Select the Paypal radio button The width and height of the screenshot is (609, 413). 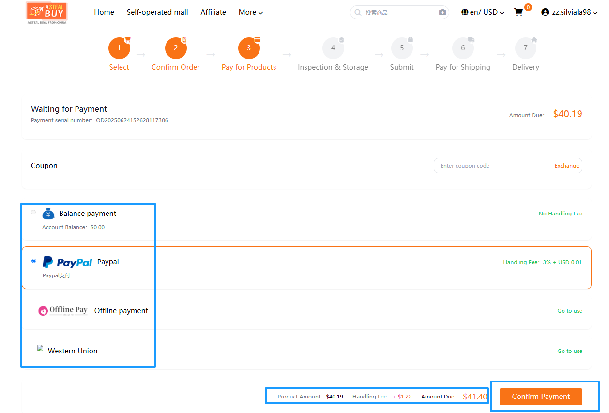33,260
